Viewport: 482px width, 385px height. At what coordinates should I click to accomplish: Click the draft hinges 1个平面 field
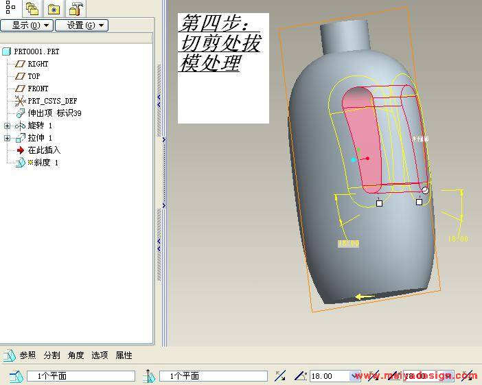(81, 376)
